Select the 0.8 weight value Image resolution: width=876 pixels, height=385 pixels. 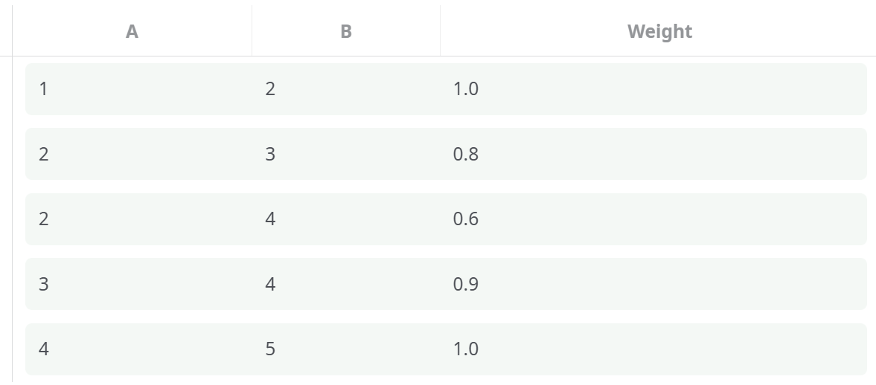(x=465, y=154)
